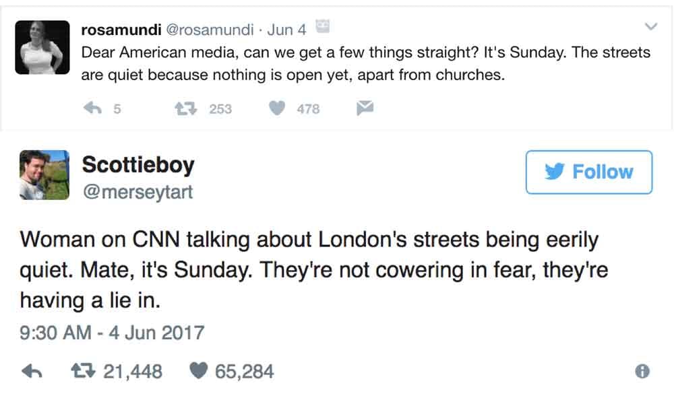Retweet Scottieboy's tweet with 21,448 retweets
Viewport: 674px width, 404px height.
pos(84,371)
